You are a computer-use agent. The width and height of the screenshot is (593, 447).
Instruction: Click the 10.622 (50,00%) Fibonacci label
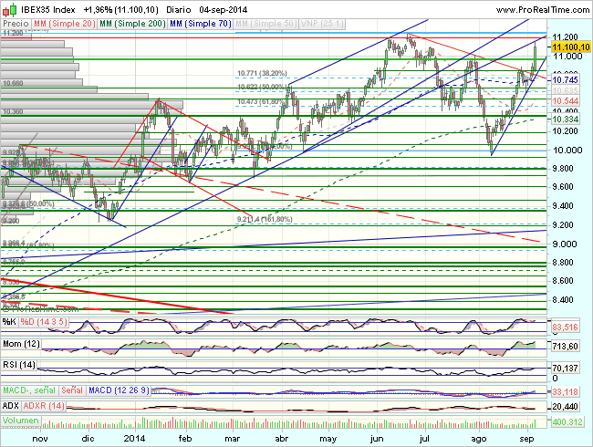click(261, 87)
